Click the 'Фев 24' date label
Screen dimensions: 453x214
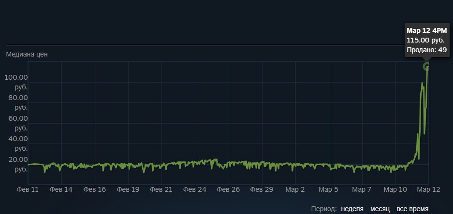[195, 189]
